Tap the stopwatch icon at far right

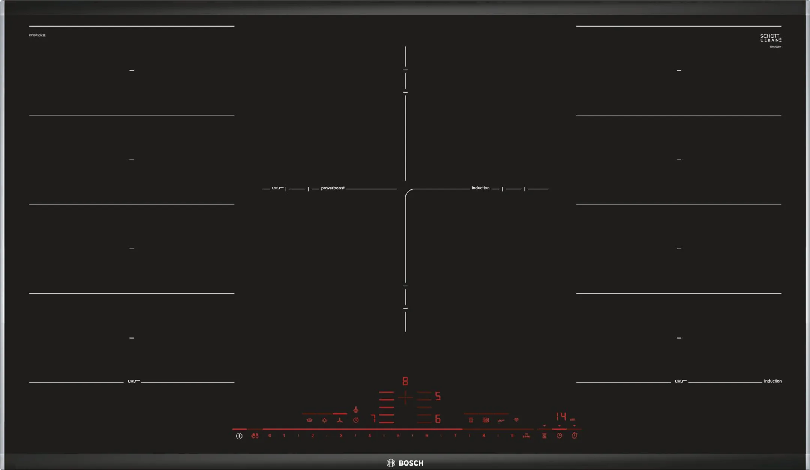(x=574, y=436)
